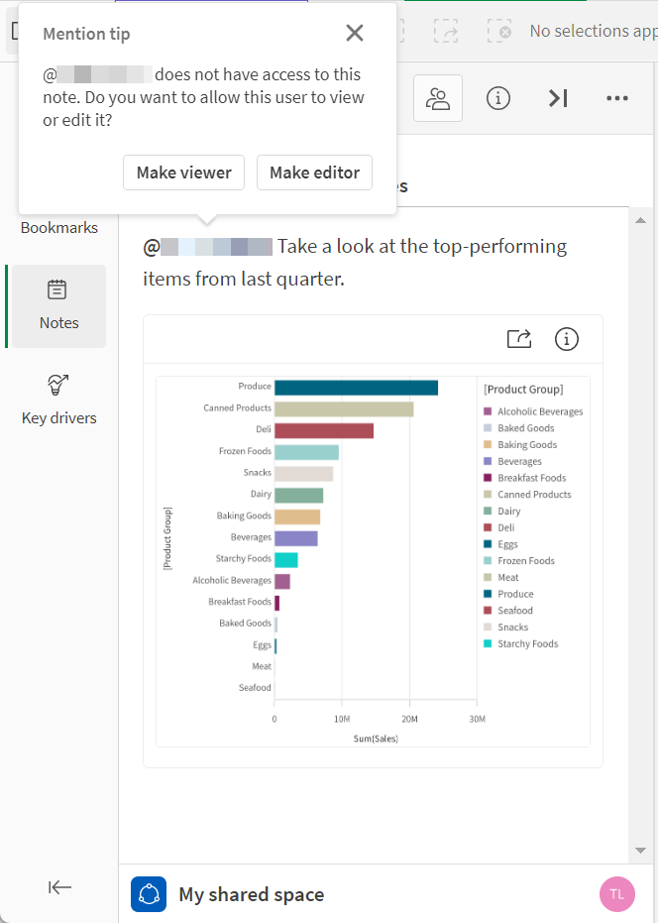Screen dimensions: 658x923
Task: Open the three-dot more options menu
Action: 617,98
